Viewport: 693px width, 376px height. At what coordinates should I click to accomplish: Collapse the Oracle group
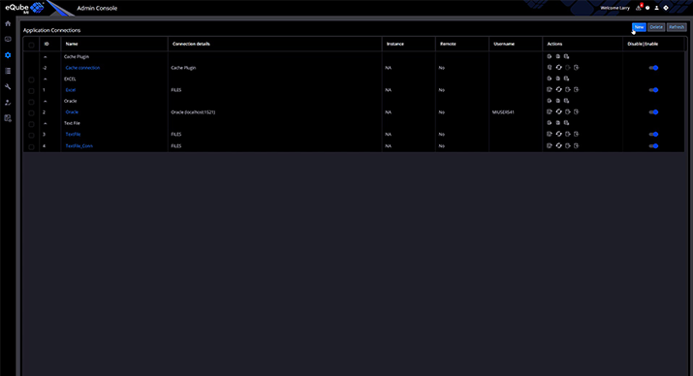pyautogui.click(x=46, y=101)
